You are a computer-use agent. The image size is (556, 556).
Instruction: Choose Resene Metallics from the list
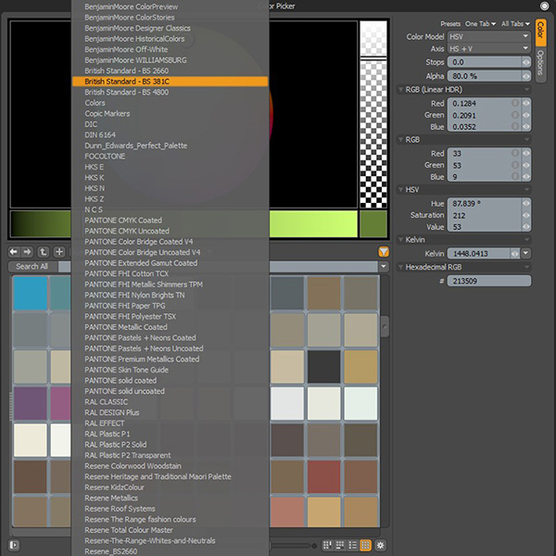(x=170, y=498)
